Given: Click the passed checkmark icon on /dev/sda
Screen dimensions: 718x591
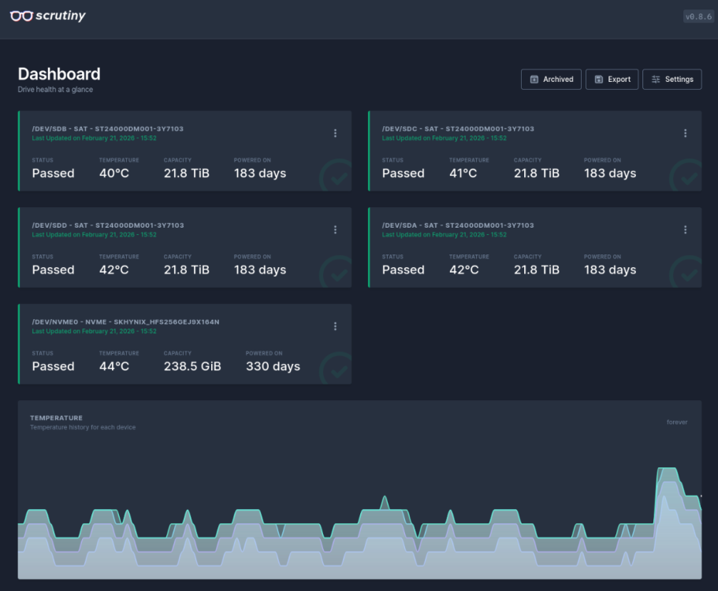Looking at the screenshot, I should [687, 273].
